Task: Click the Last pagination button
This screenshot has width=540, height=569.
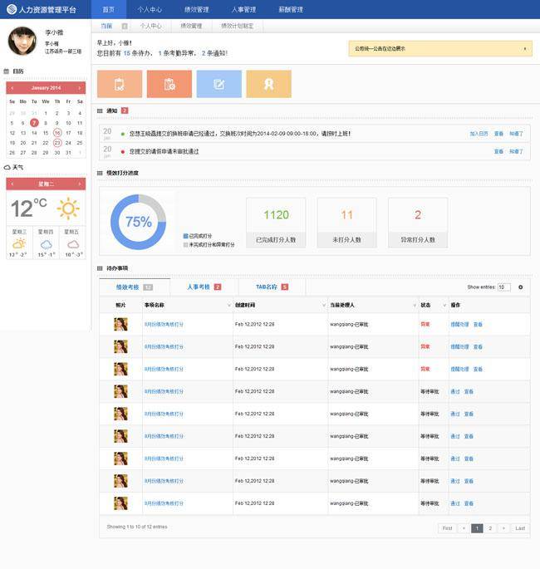Action: pyautogui.click(x=520, y=528)
